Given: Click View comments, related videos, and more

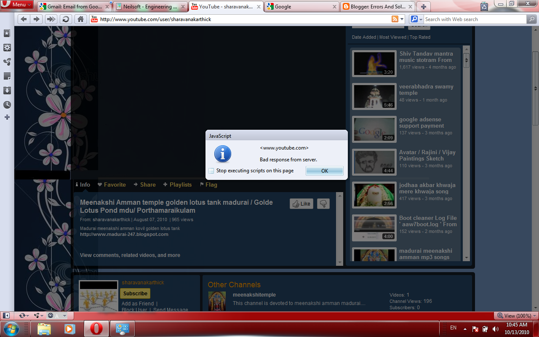Looking at the screenshot, I should coord(130,255).
